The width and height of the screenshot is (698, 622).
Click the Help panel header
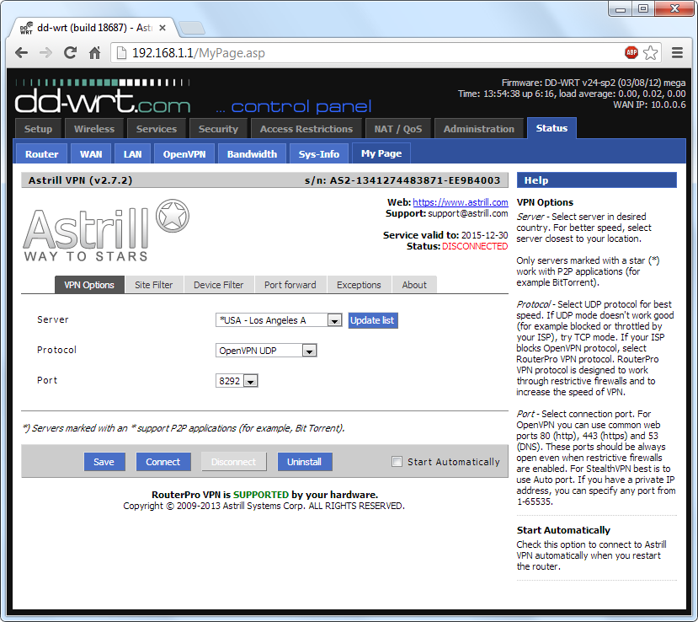point(596,180)
